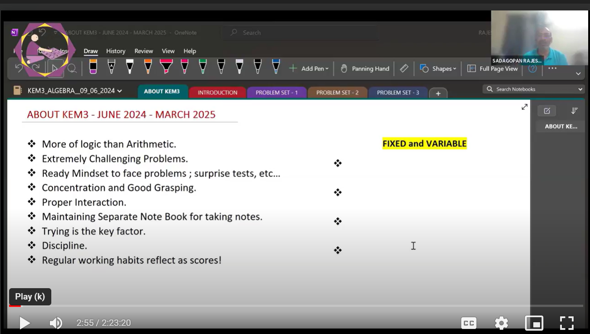Expand the Add Pen dropdown
Screen dimensions: 590x334
tap(309, 69)
